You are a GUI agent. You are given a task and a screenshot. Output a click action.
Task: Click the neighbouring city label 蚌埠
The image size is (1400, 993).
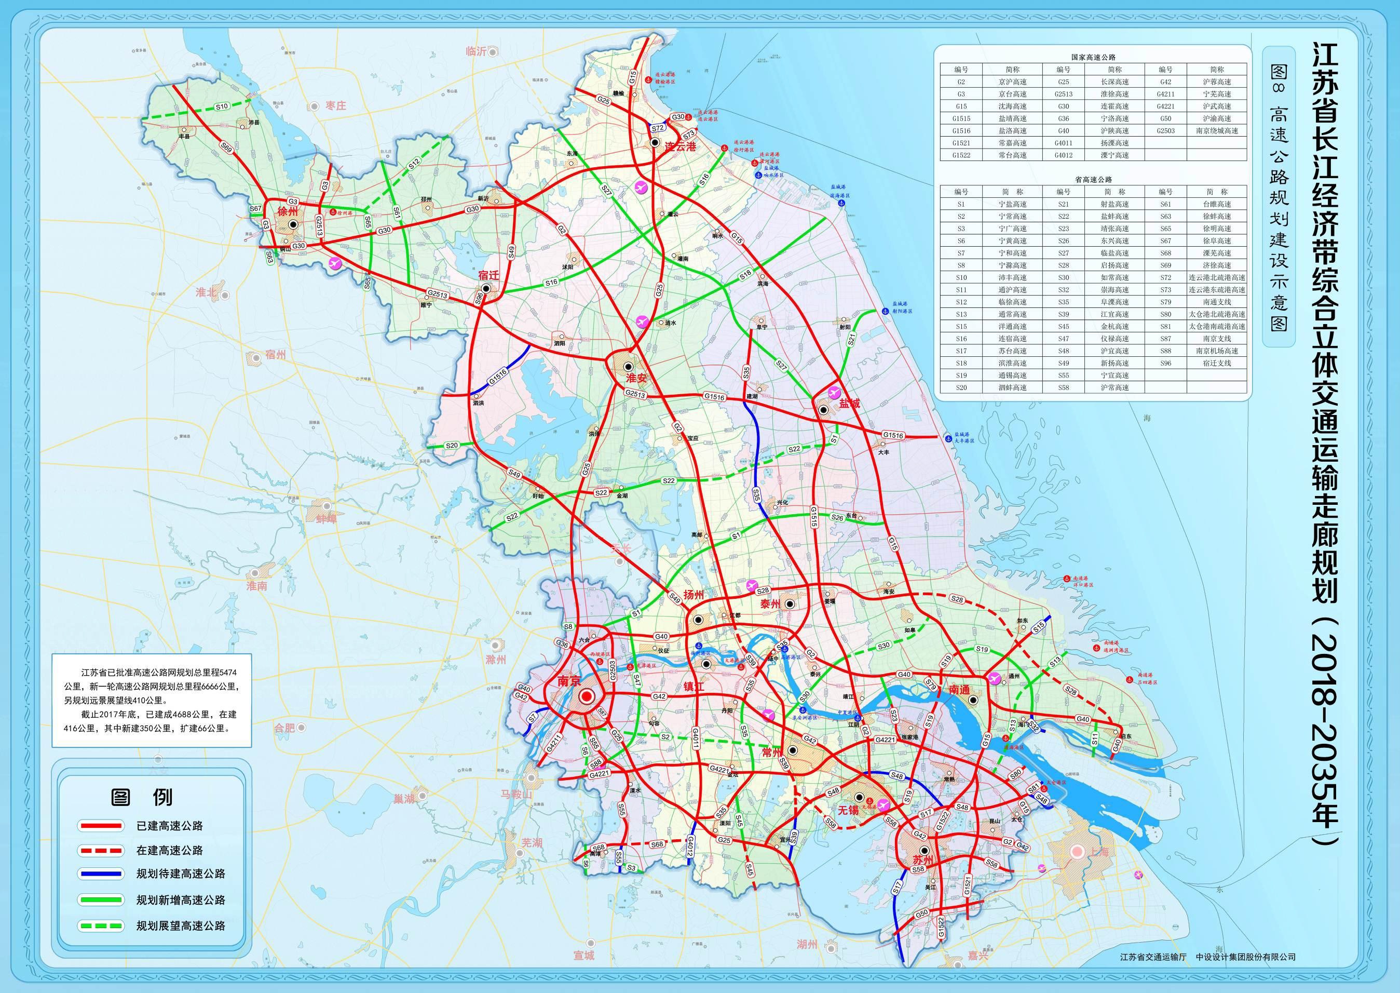(x=327, y=519)
